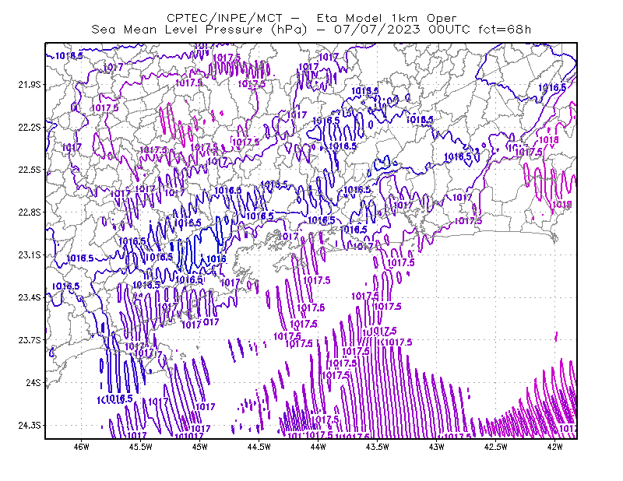
Task: Click the 24S latitude axis label
Action: pos(33,382)
